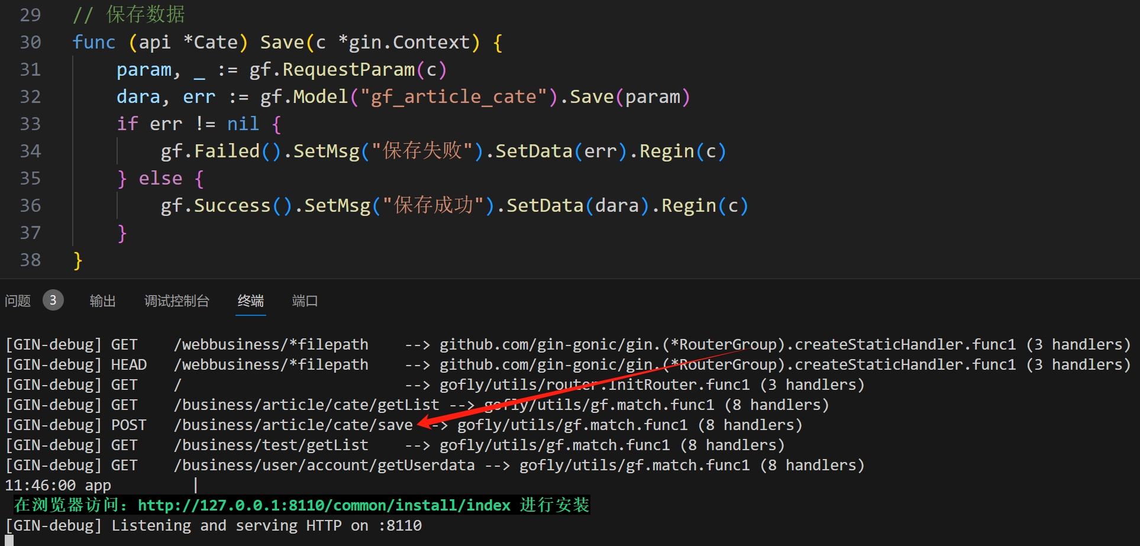Image resolution: width=1140 pixels, height=546 pixels.
Task: Click line number 30 in the gutter
Action: pos(30,43)
